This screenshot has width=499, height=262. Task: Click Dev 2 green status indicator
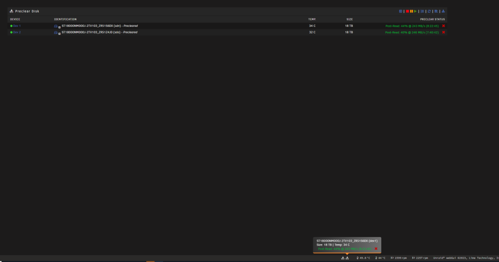coord(11,32)
